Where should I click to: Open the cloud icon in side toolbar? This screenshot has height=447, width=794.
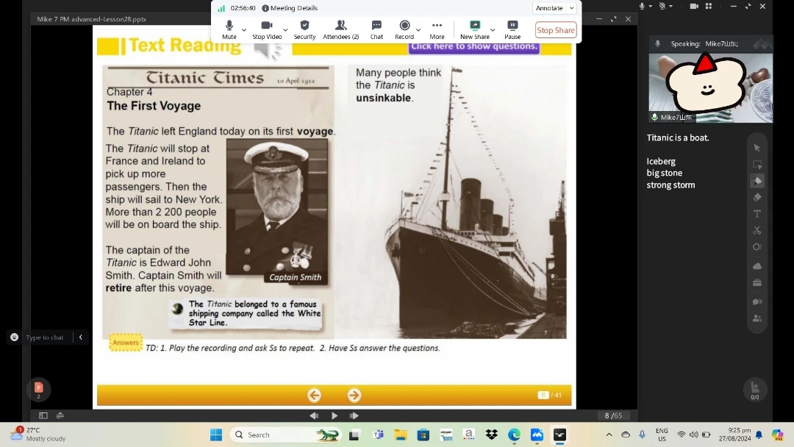(x=757, y=265)
